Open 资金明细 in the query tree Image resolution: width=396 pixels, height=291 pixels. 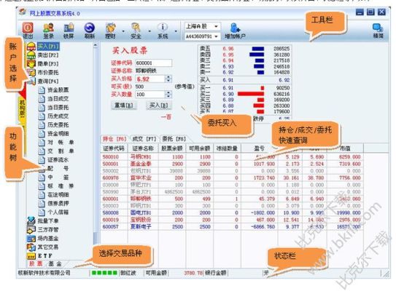(x=58, y=134)
